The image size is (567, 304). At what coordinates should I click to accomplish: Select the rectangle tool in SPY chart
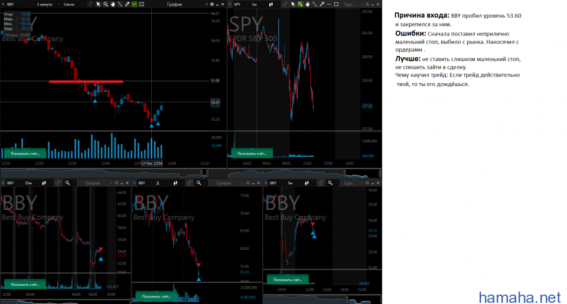coord(336,4)
